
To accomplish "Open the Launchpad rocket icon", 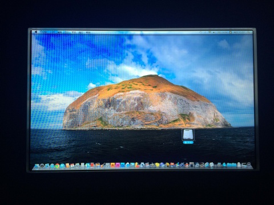I will [42, 166].
